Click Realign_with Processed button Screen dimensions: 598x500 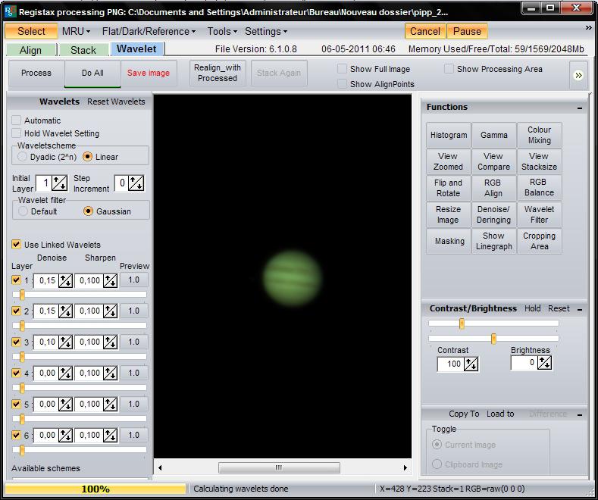(218, 73)
